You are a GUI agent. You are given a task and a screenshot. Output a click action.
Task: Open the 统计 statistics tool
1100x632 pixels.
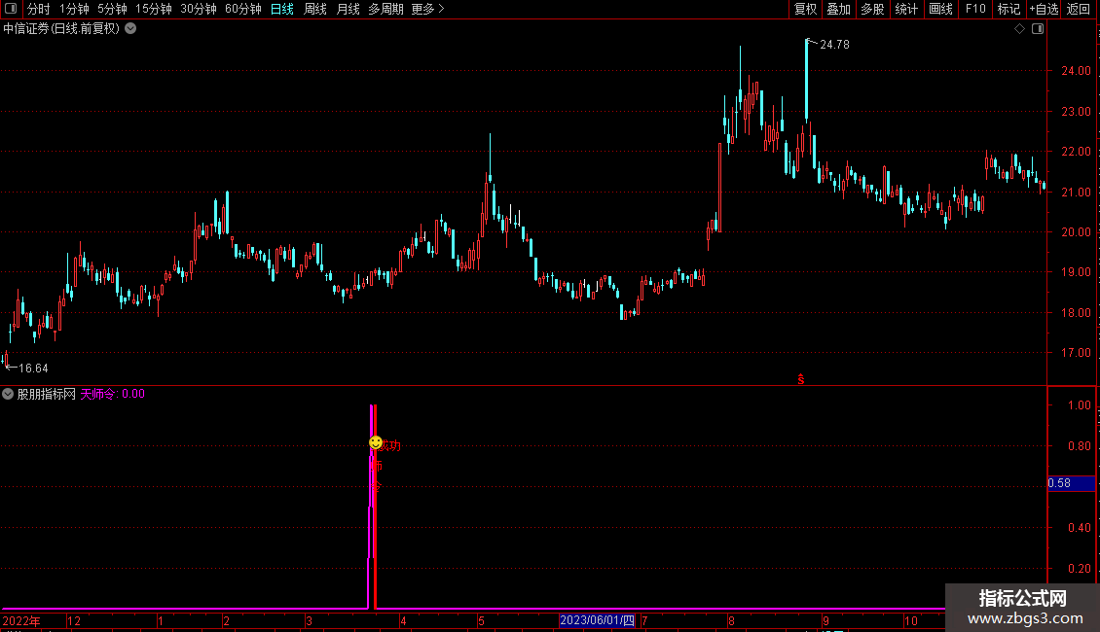pyautogui.click(x=906, y=9)
